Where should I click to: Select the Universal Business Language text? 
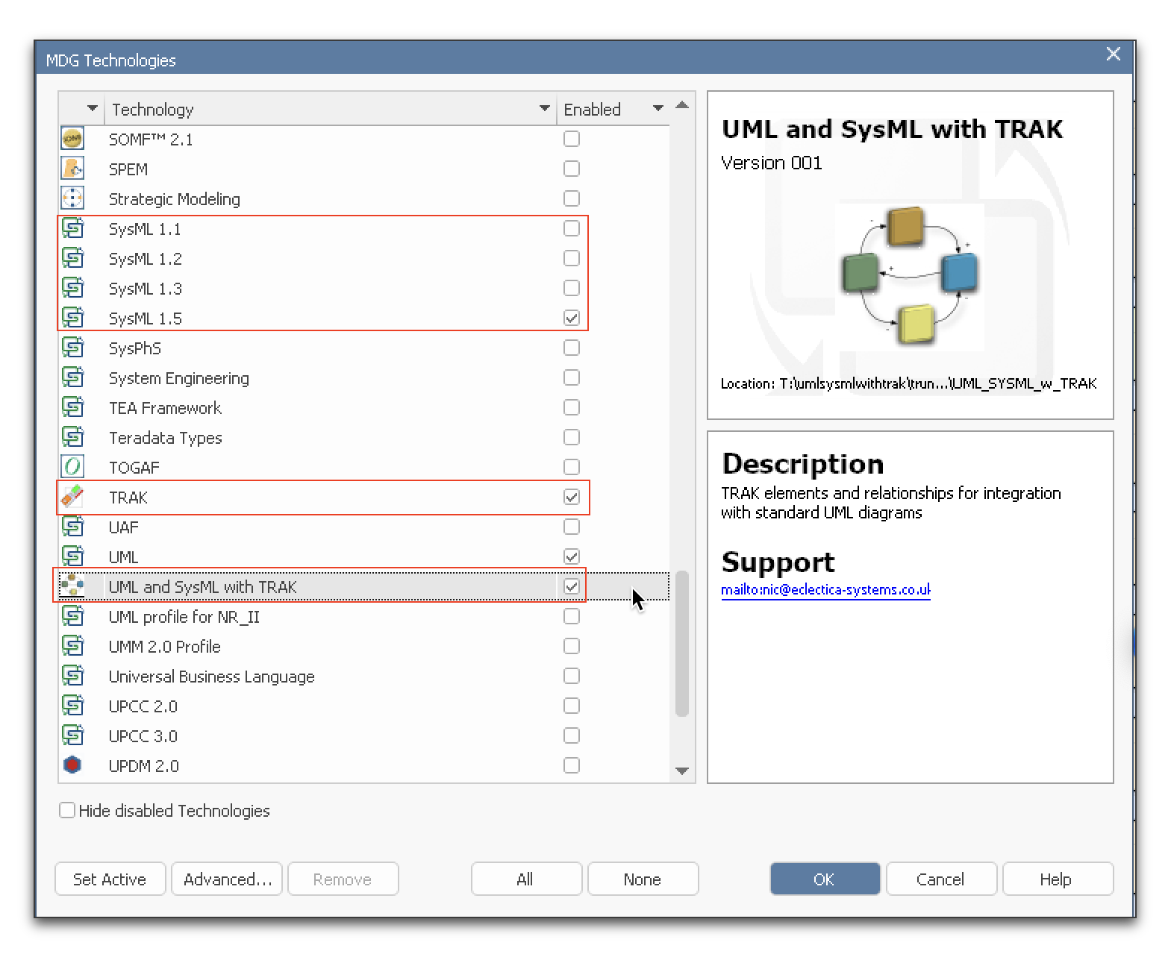pos(212,677)
